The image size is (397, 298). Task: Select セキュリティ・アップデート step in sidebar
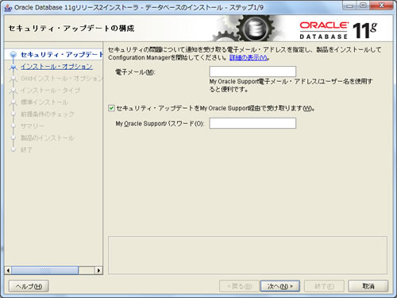pyautogui.click(x=61, y=55)
